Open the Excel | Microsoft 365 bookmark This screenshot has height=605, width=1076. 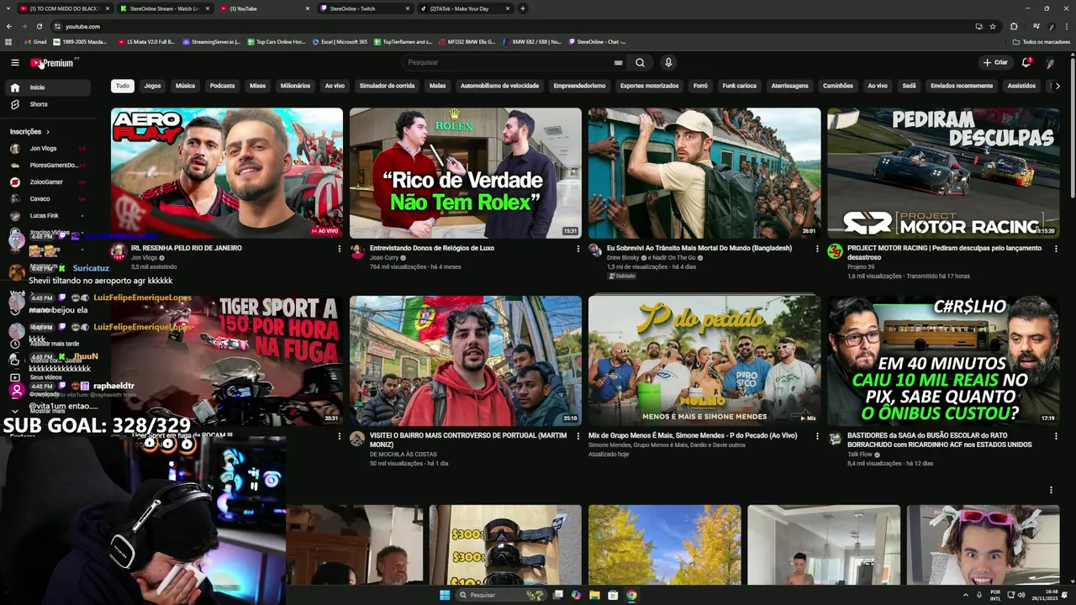coord(340,41)
